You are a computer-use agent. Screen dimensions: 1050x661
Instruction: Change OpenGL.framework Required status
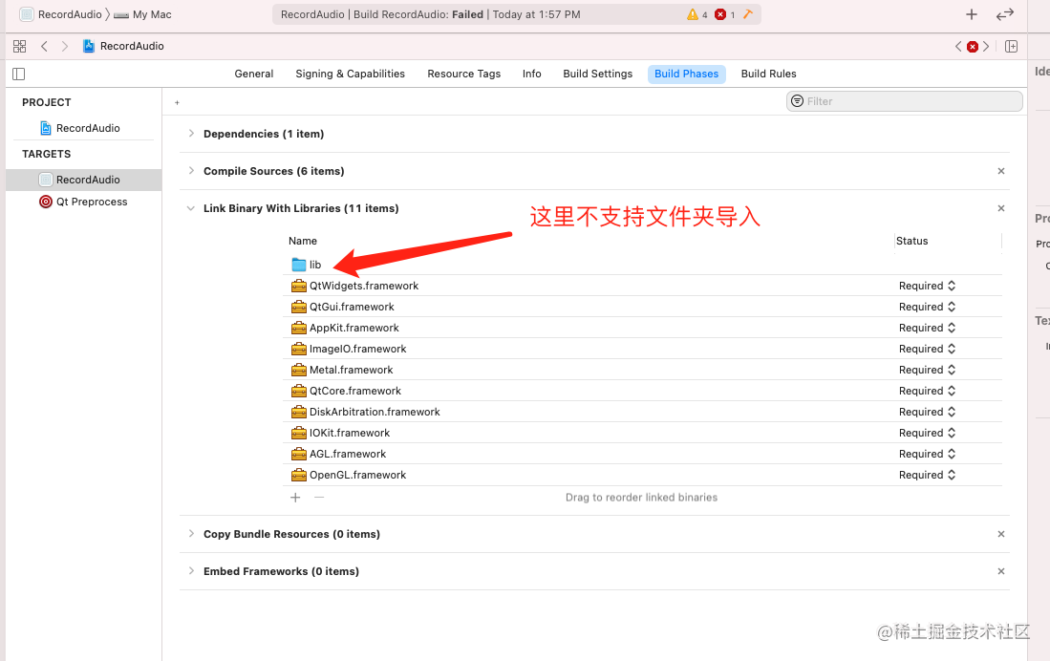(x=927, y=475)
